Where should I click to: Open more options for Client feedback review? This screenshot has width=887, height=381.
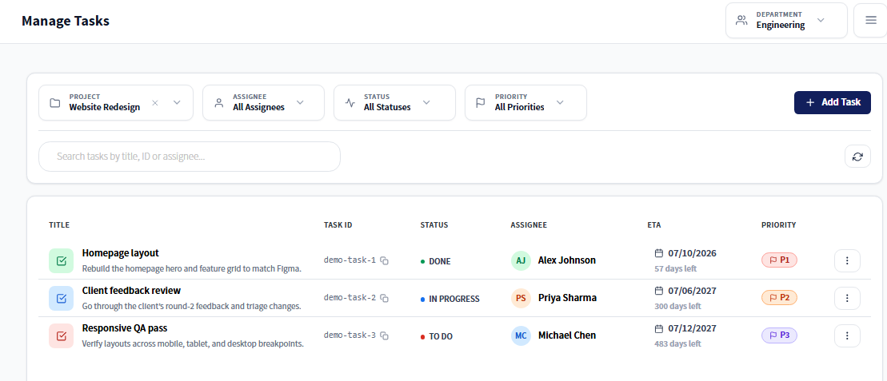(847, 298)
